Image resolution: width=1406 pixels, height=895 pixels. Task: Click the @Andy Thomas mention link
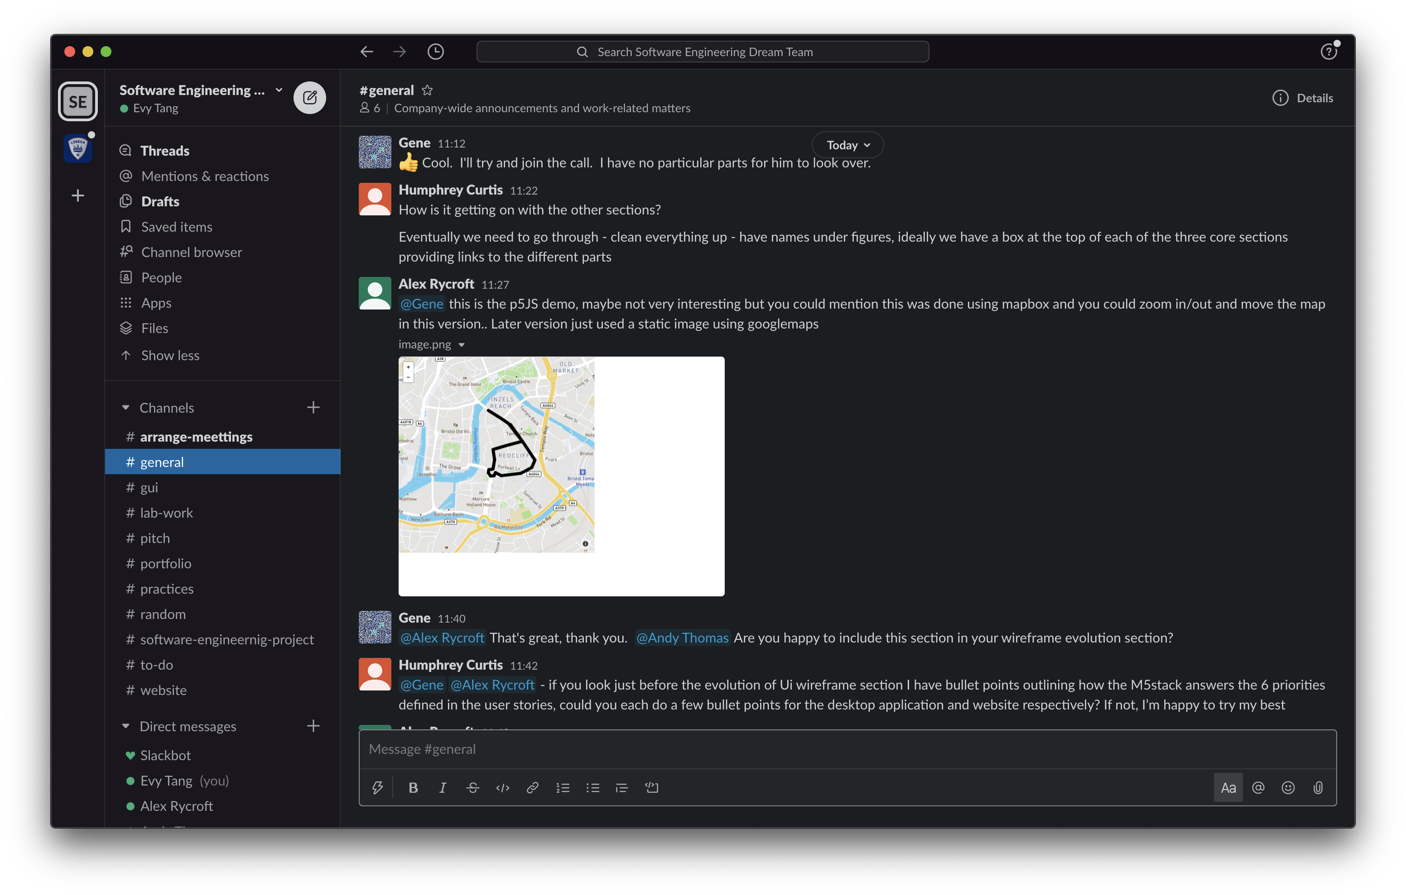tap(682, 638)
